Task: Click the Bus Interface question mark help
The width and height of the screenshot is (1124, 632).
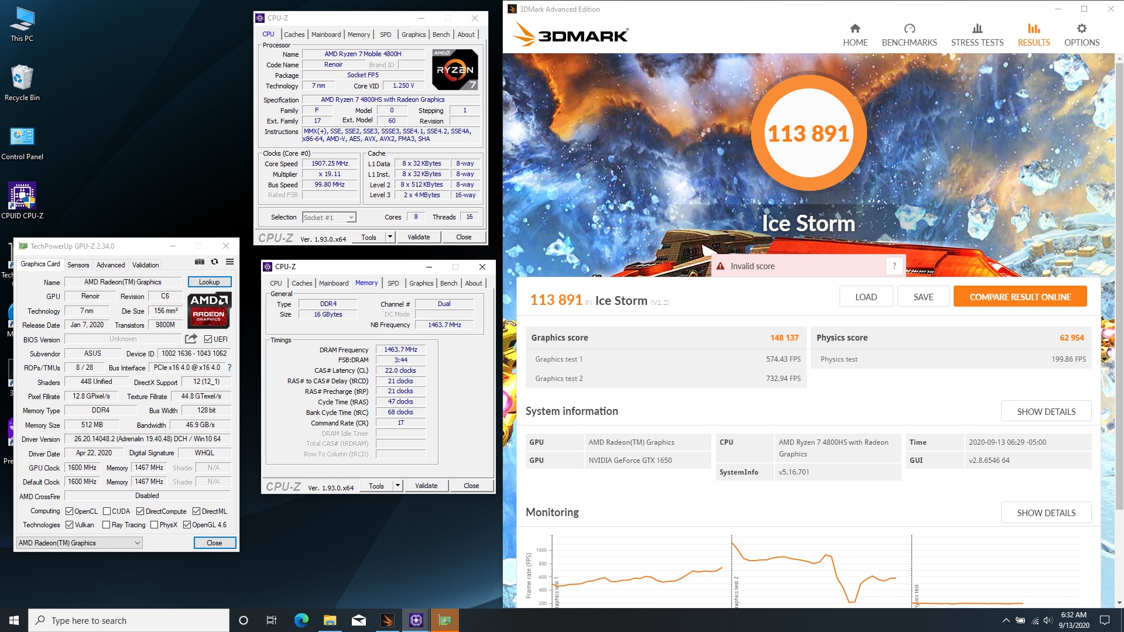Action: click(x=229, y=367)
